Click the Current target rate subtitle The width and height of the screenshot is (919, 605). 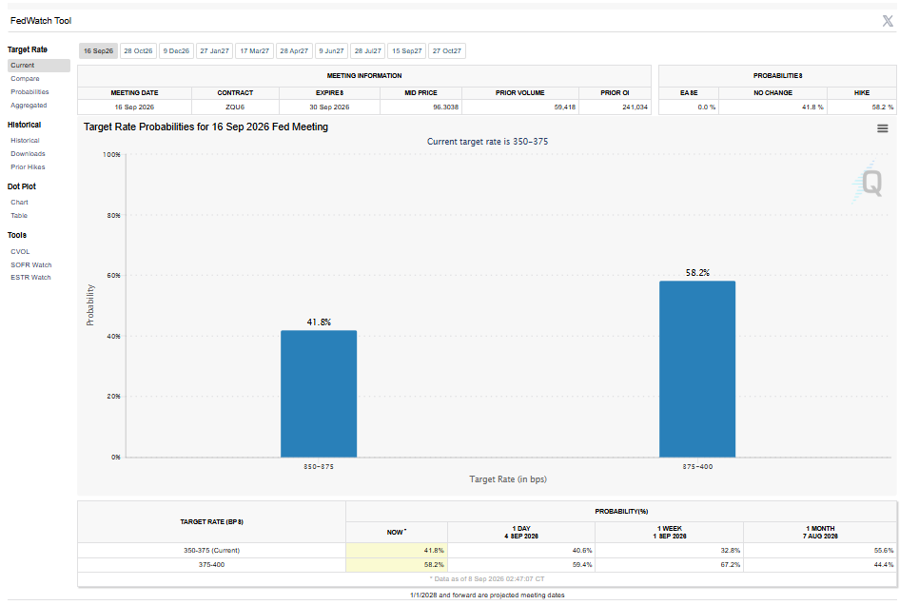(488, 142)
